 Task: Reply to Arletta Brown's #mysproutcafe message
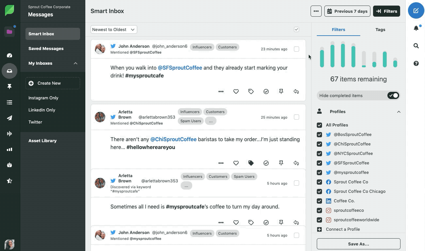tap(296, 223)
